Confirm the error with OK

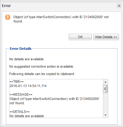pos(80,37)
